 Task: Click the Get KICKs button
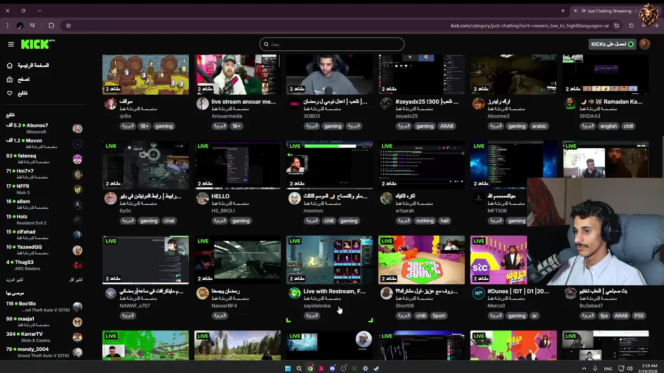[x=612, y=44]
